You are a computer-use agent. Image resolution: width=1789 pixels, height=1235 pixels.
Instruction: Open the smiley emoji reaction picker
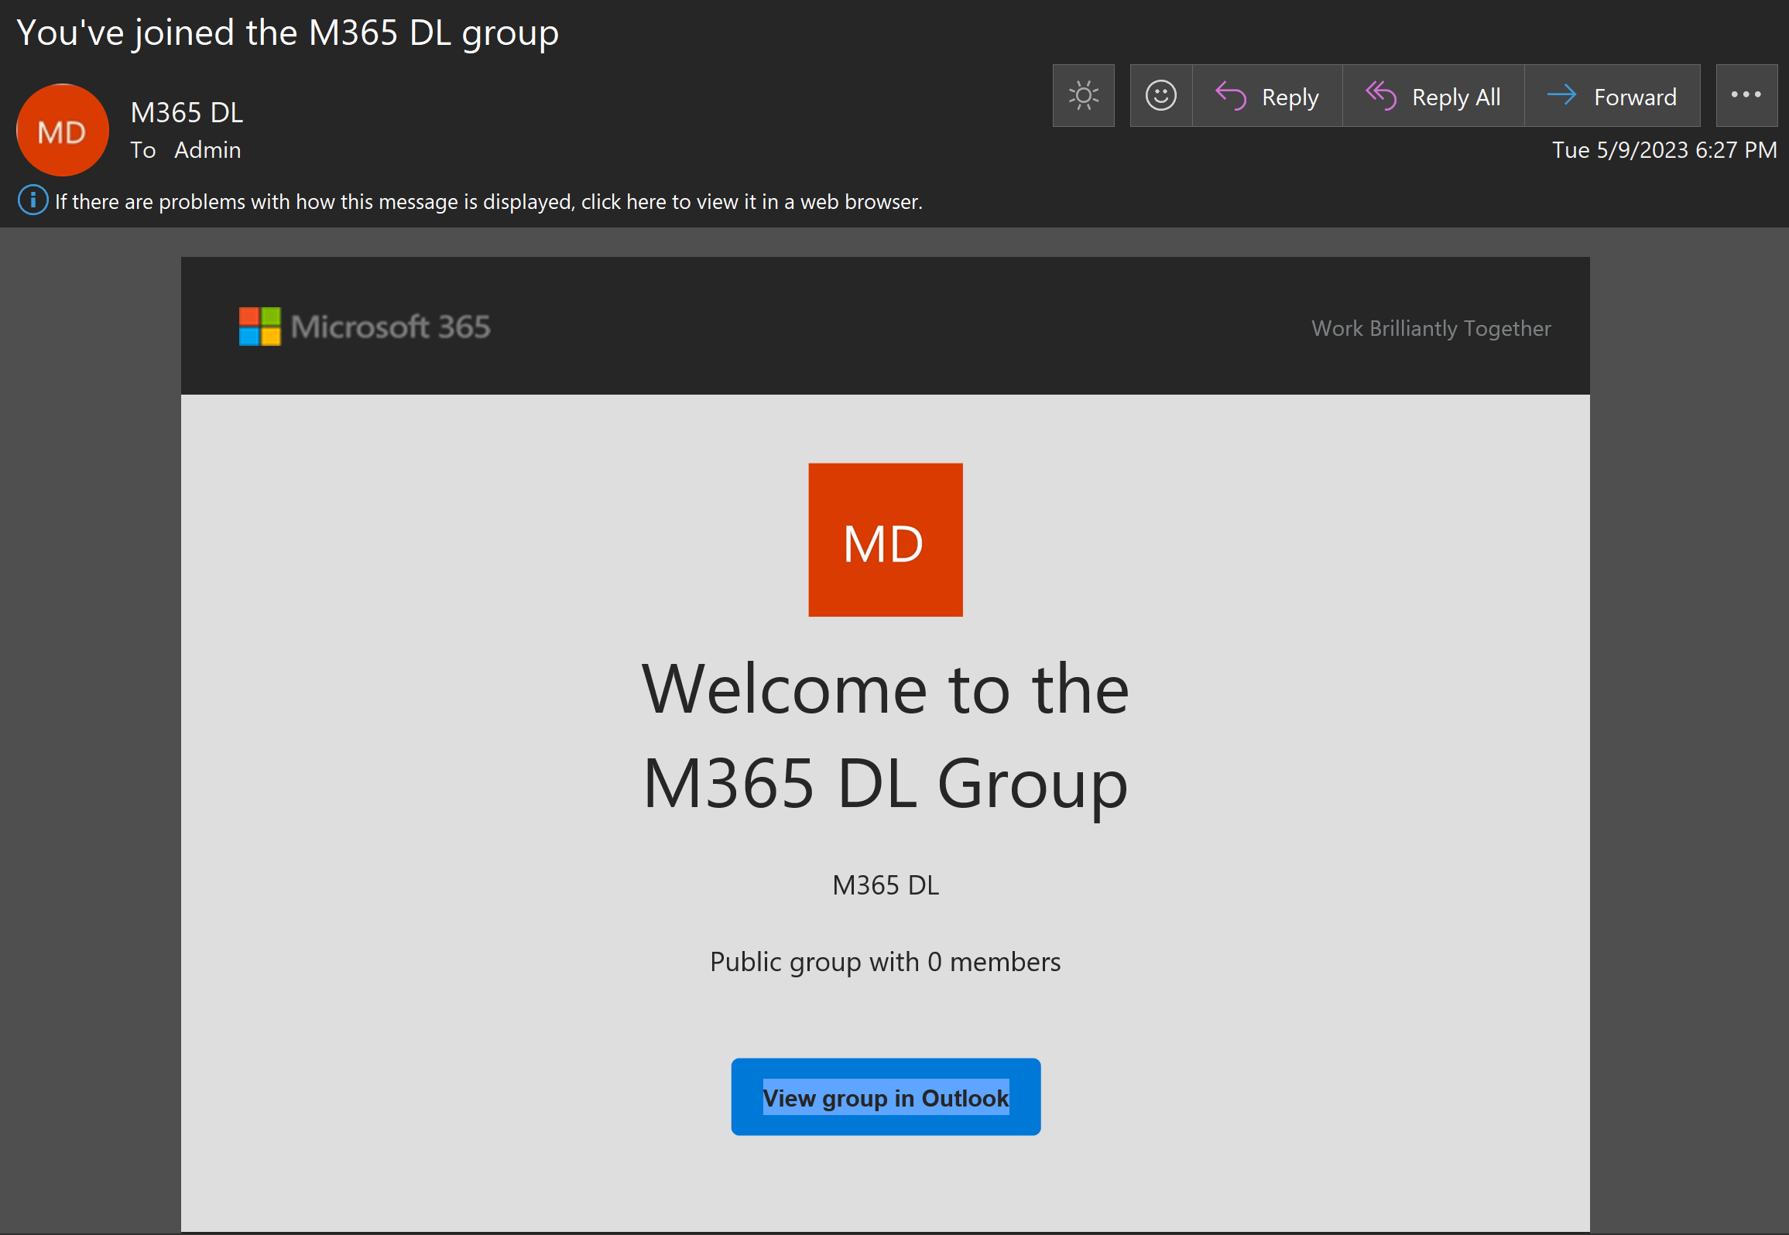[x=1160, y=95]
